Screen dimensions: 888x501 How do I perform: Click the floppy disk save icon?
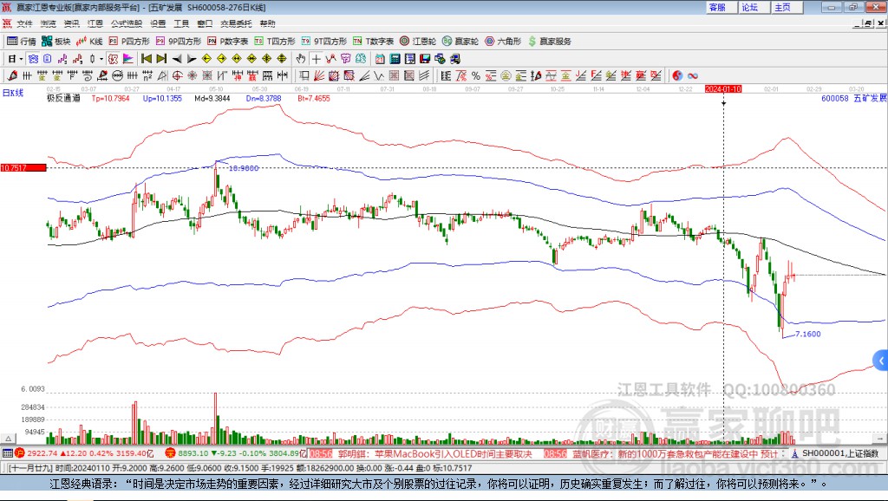click(x=425, y=59)
